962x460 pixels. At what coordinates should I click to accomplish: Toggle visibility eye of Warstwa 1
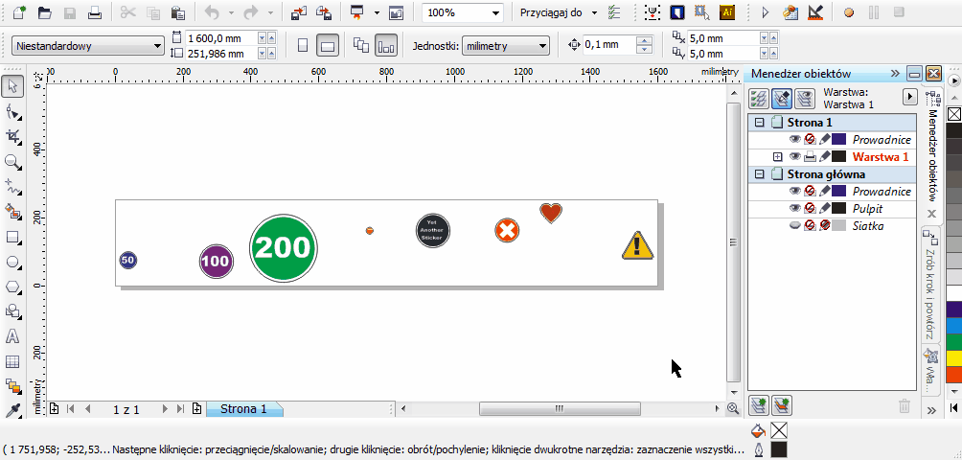pyautogui.click(x=795, y=157)
